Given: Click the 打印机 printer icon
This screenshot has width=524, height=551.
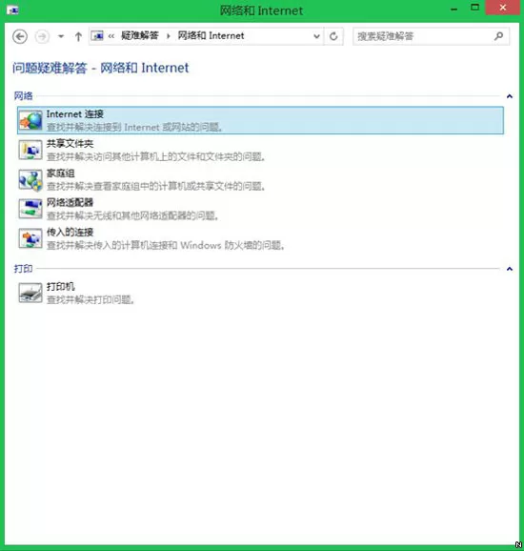Looking at the screenshot, I should pos(30,294).
